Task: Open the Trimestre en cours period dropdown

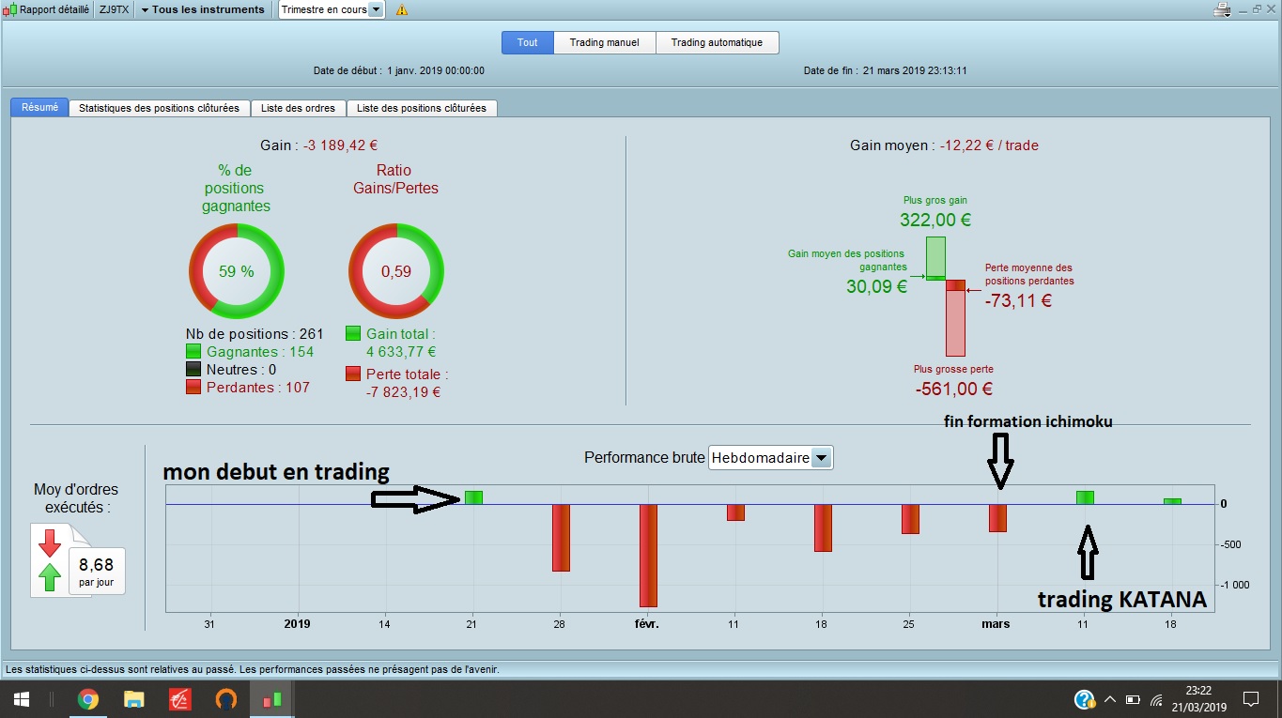Action: point(332,9)
